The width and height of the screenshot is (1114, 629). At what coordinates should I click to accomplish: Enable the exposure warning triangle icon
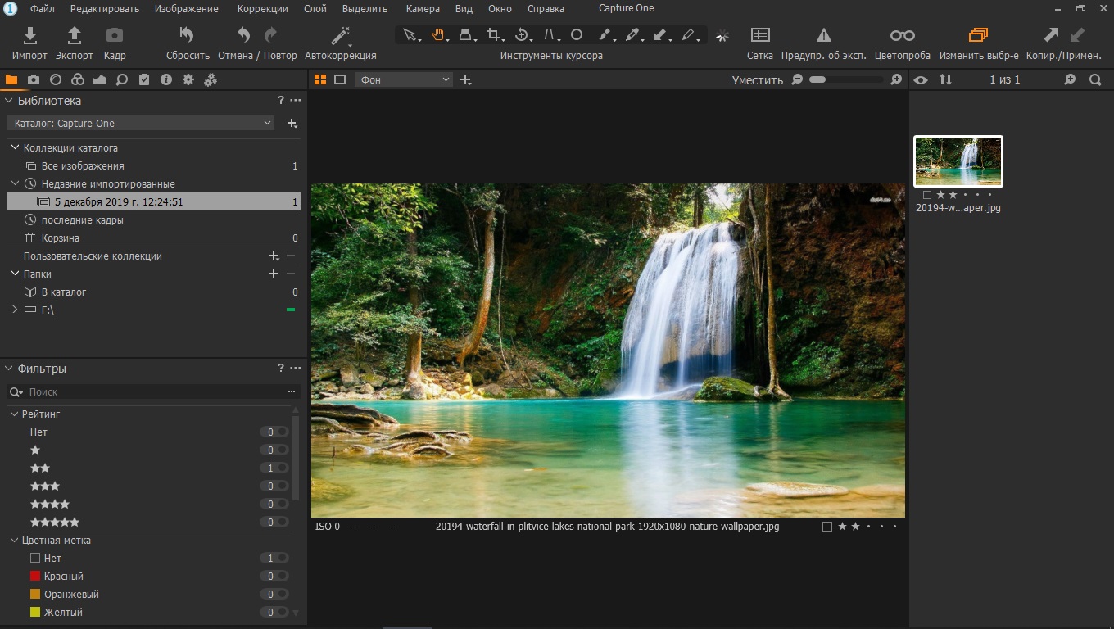(x=823, y=35)
